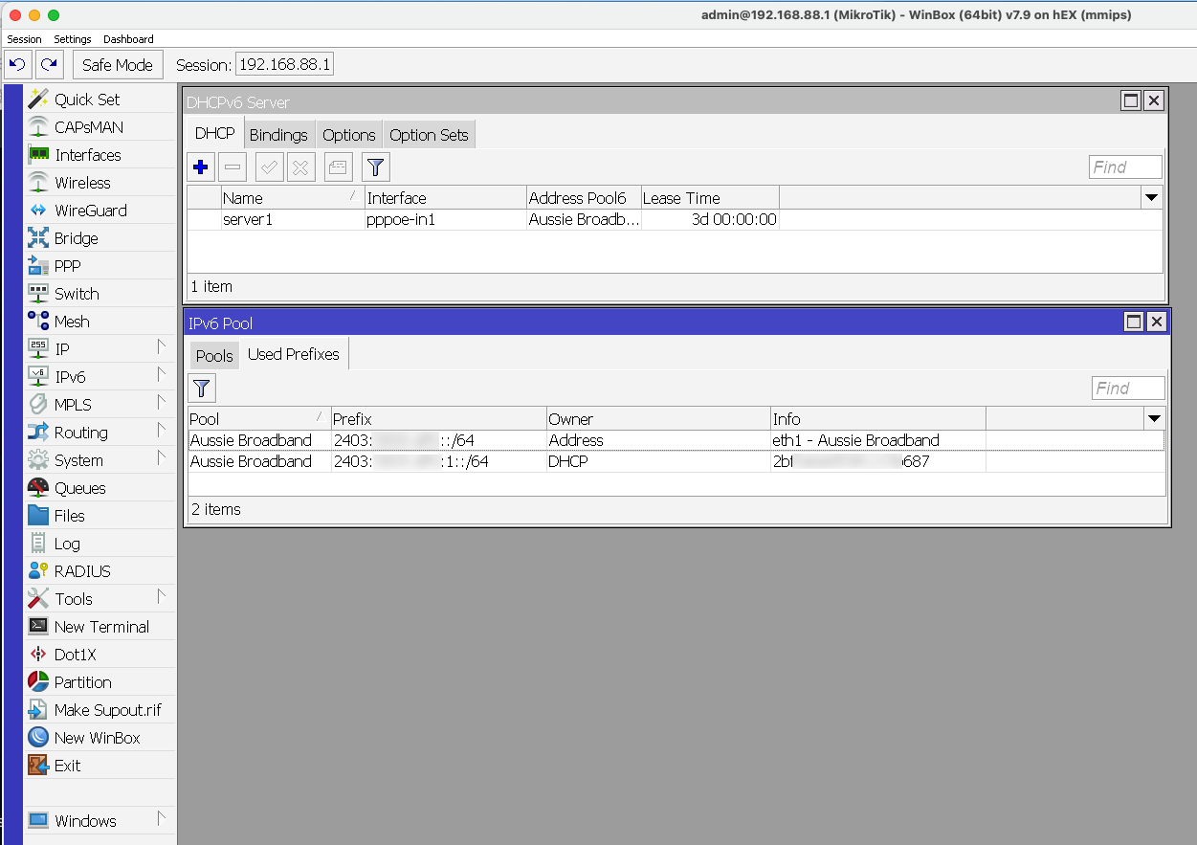Viewport: 1197px width, 845px height.
Task: Filter the IPv6 Pool list
Action: point(201,389)
